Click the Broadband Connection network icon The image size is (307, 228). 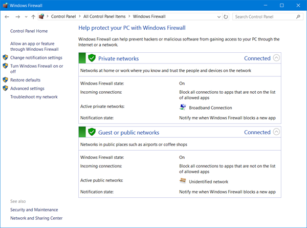click(183, 107)
